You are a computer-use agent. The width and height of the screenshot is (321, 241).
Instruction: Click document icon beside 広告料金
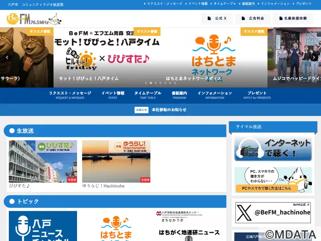click(243, 18)
